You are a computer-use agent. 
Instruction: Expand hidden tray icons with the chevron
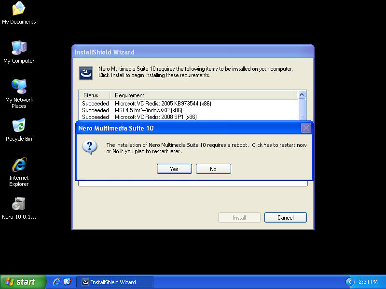(350, 282)
